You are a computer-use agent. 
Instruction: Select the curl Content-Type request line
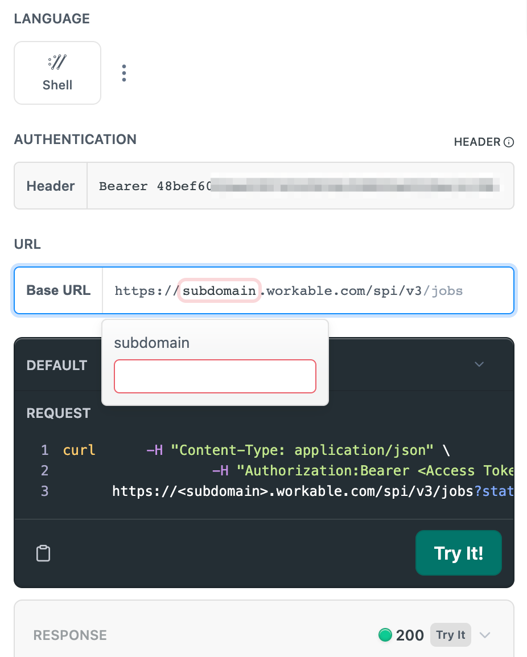click(256, 450)
